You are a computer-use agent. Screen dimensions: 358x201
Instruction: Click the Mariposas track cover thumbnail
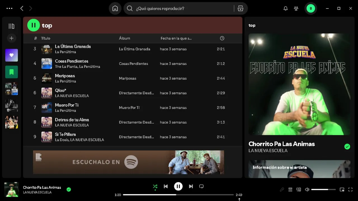(x=47, y=78)
